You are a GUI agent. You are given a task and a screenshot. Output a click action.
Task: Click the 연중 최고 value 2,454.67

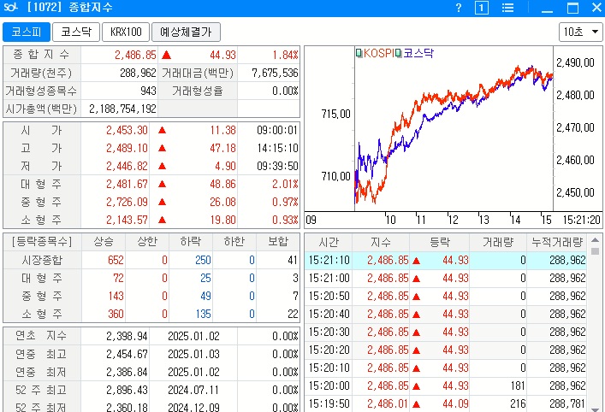[x=127, y=354]
